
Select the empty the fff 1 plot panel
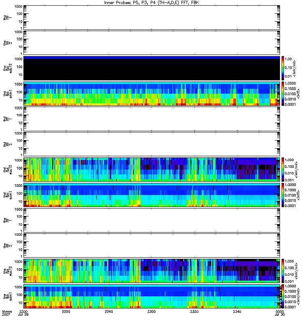pyautogui.click(x=151, y=220)
